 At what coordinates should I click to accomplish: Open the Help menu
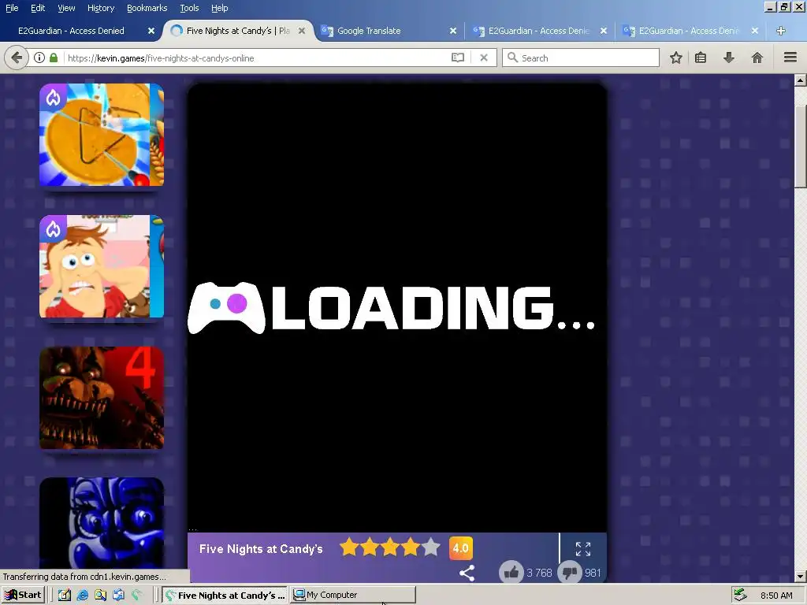220,8
